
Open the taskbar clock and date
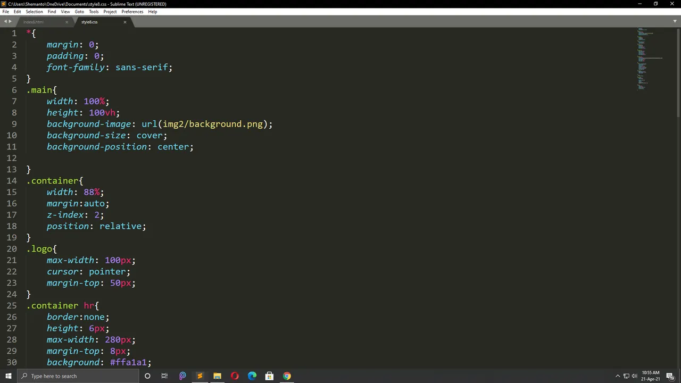[x=651, y=376]
